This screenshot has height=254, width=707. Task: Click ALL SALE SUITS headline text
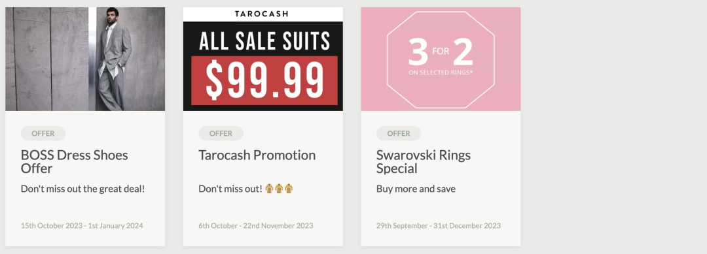tap(264, 41)
